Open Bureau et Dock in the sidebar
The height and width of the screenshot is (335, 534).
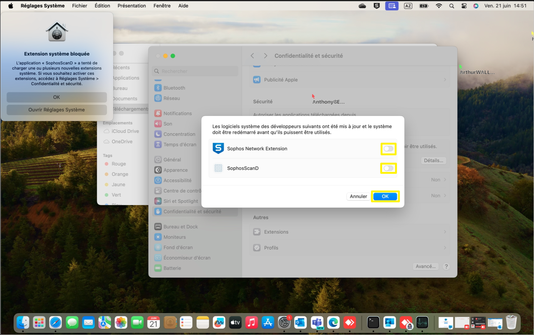[x=195, y=227]
